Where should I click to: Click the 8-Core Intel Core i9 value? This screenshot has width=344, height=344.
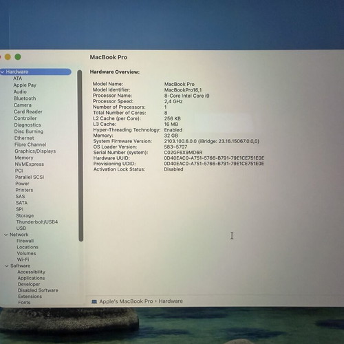[186, 96]
